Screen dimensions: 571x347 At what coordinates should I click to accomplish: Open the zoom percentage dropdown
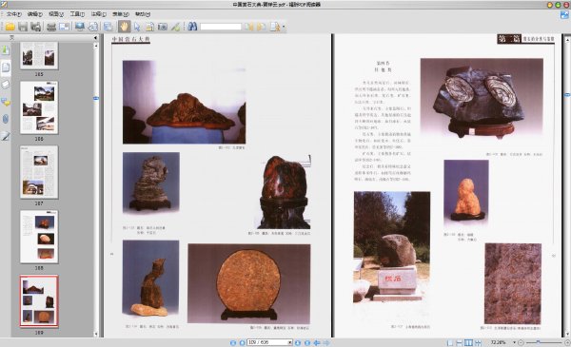pyautogui.click(x=514, y=342)
